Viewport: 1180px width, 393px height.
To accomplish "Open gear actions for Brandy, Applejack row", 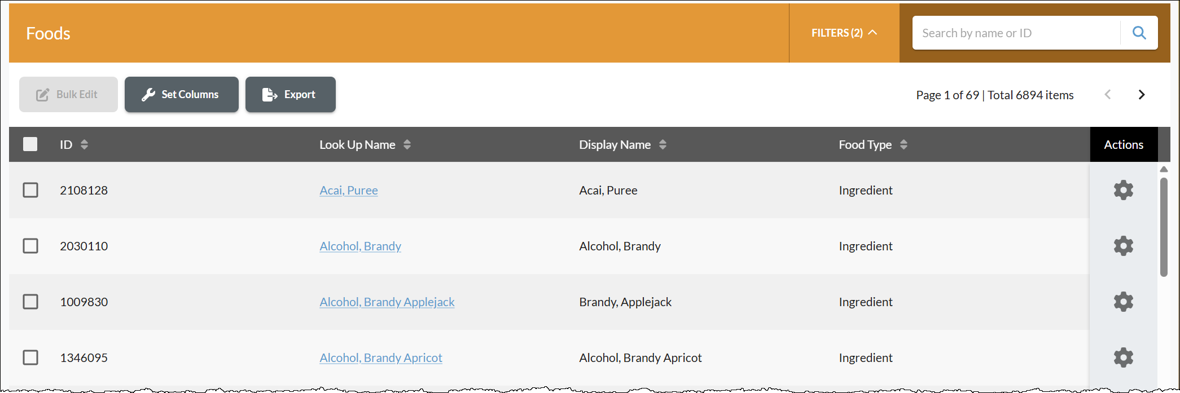I will [x=1123, y=302].
